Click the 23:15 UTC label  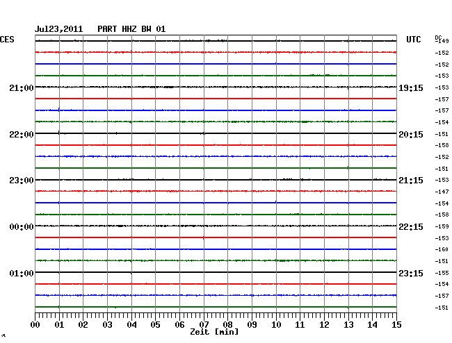coord(410,274)
